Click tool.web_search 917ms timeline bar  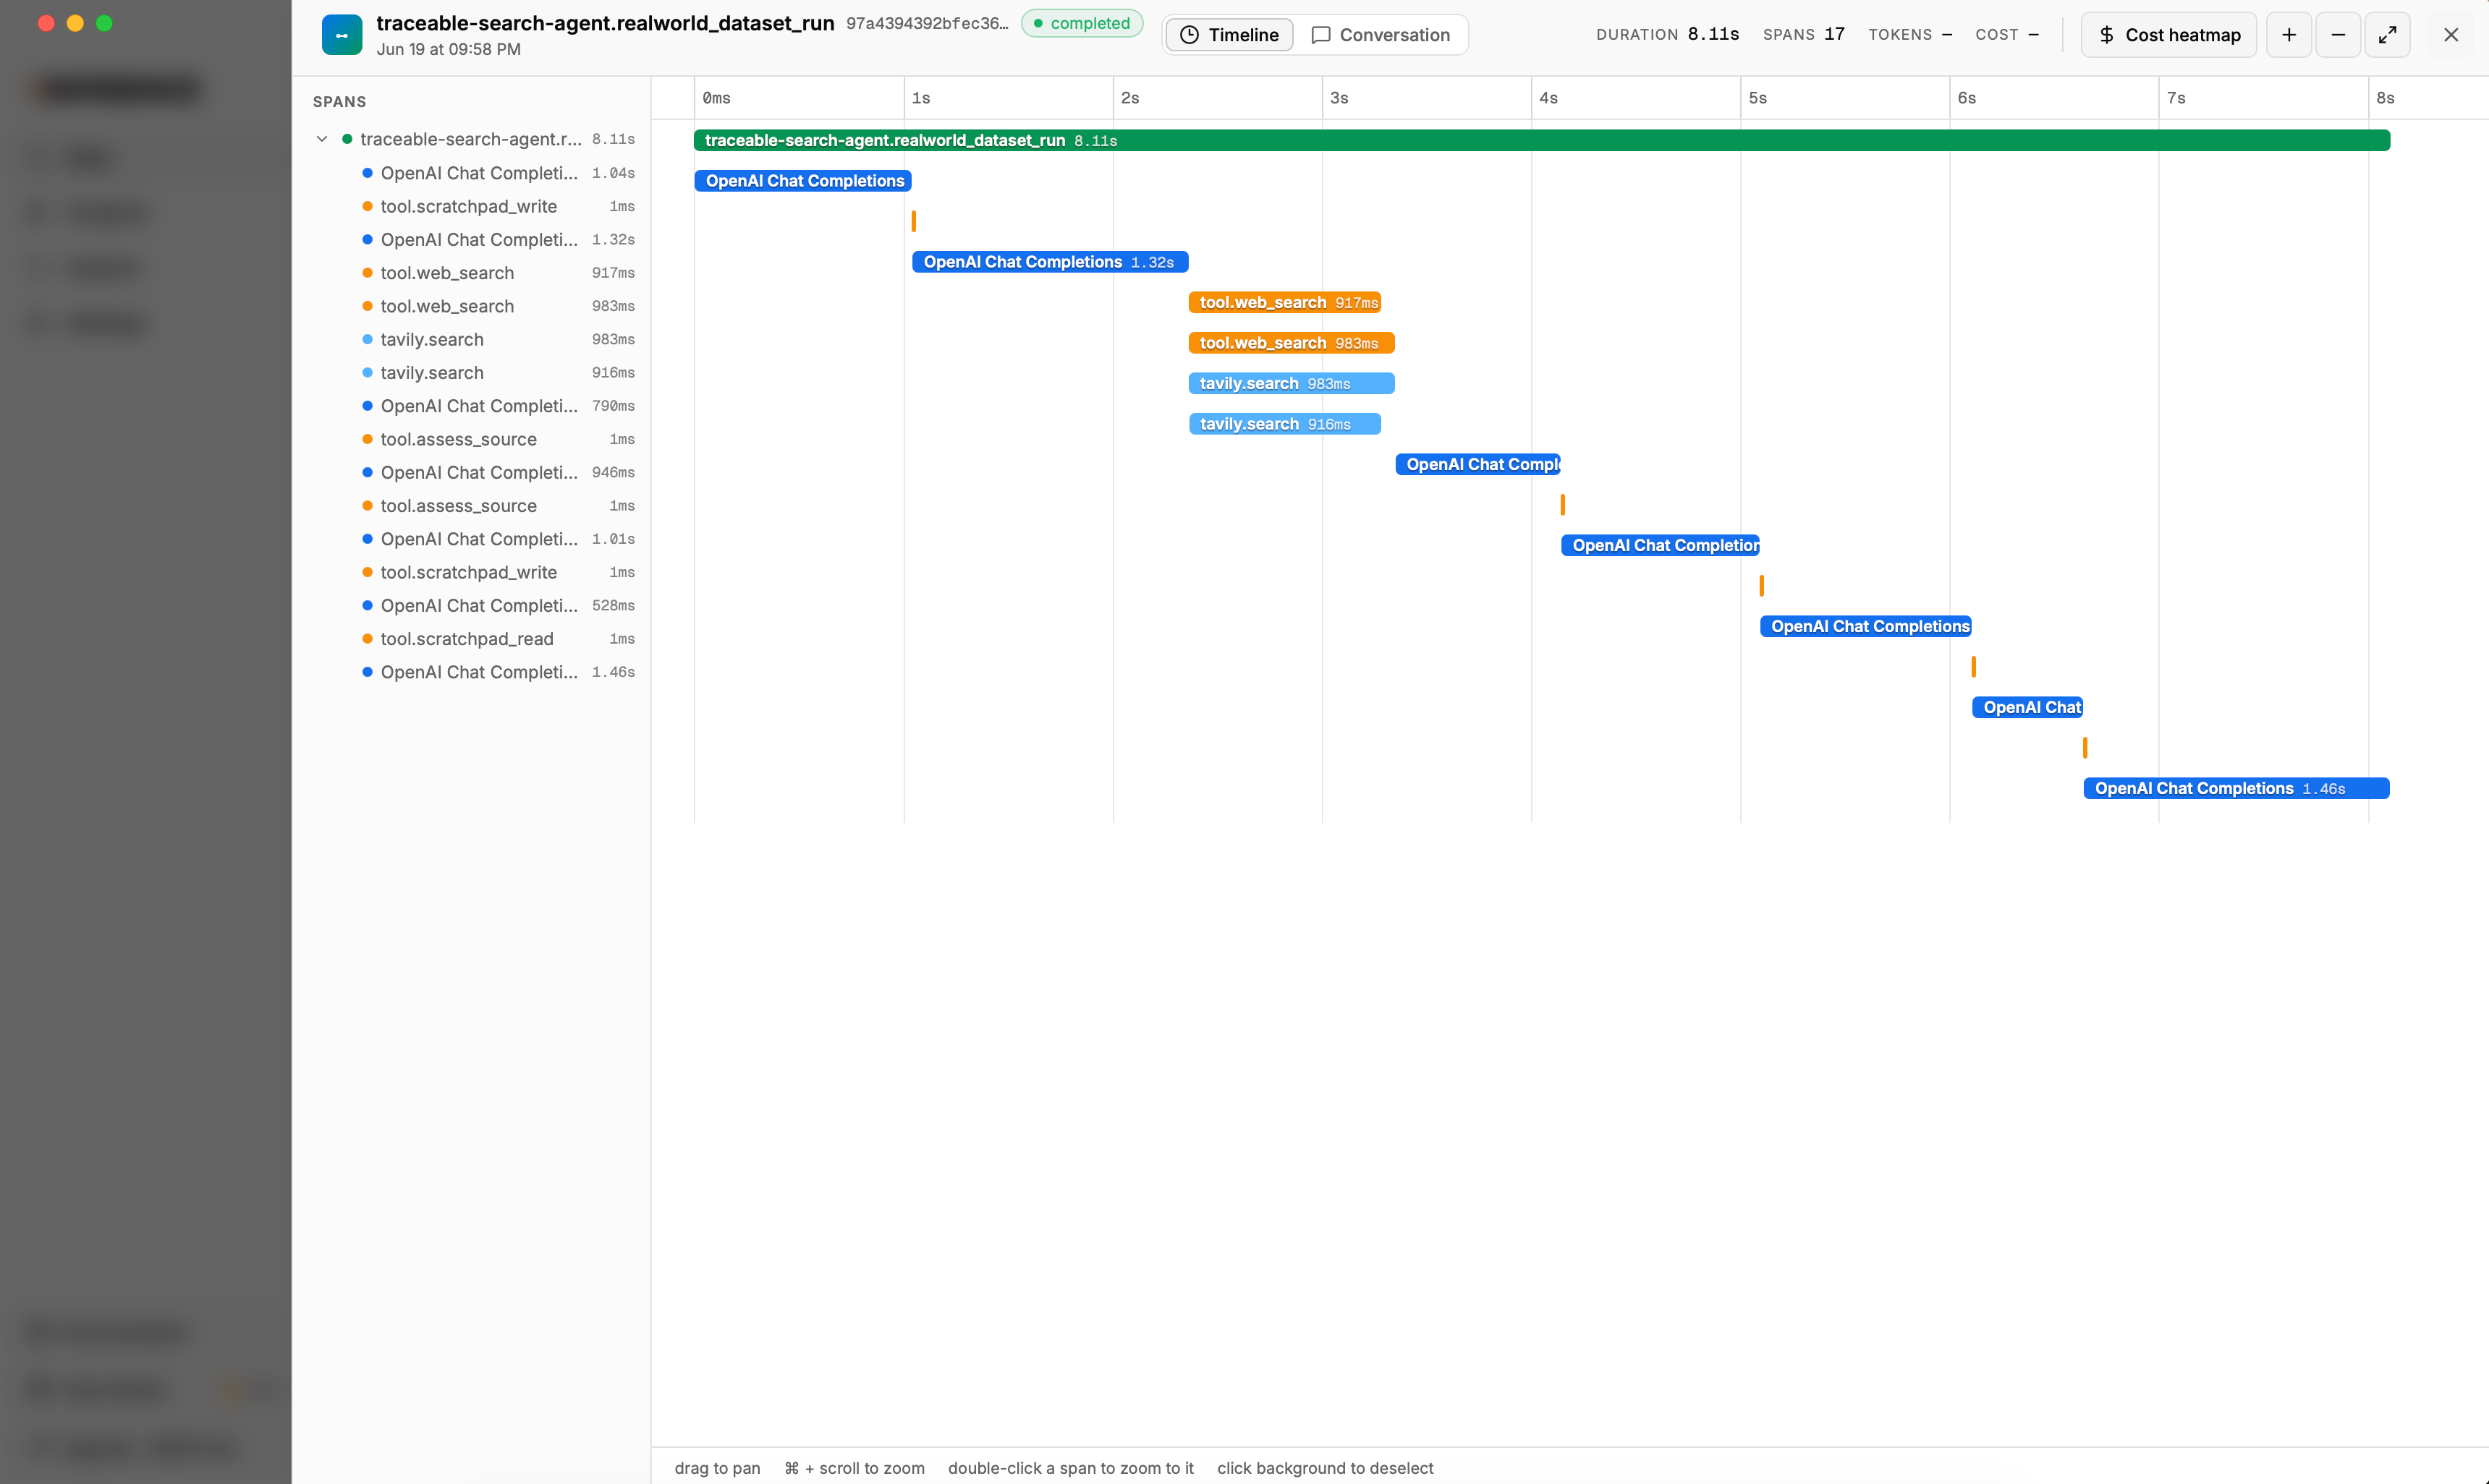[x=1284, y=302]
